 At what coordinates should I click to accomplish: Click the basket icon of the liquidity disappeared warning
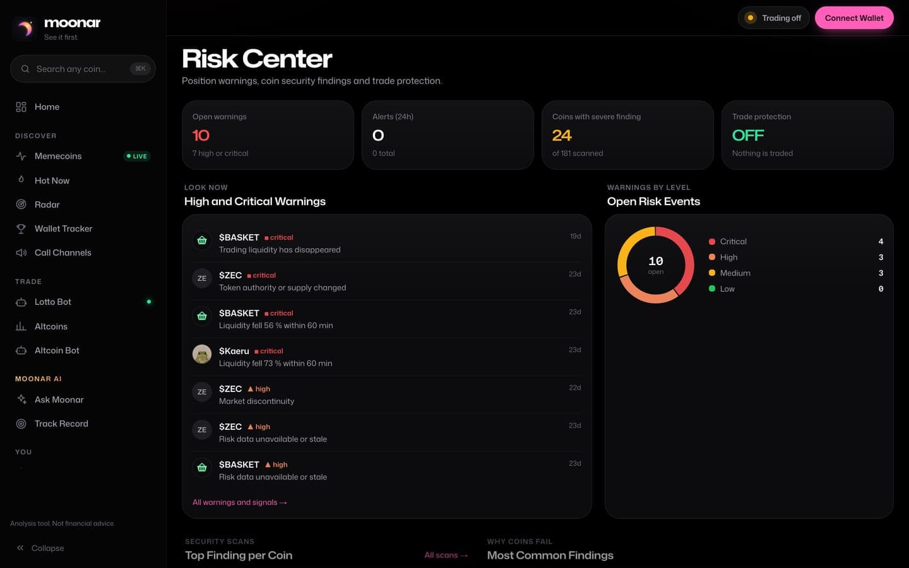[x=202, y=240]
